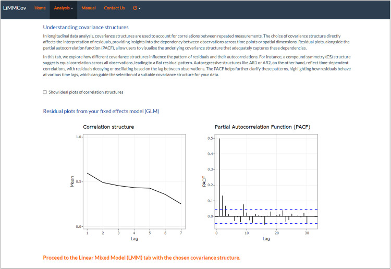
Task: Click the Mean axis label
Action: click(72, 181)
